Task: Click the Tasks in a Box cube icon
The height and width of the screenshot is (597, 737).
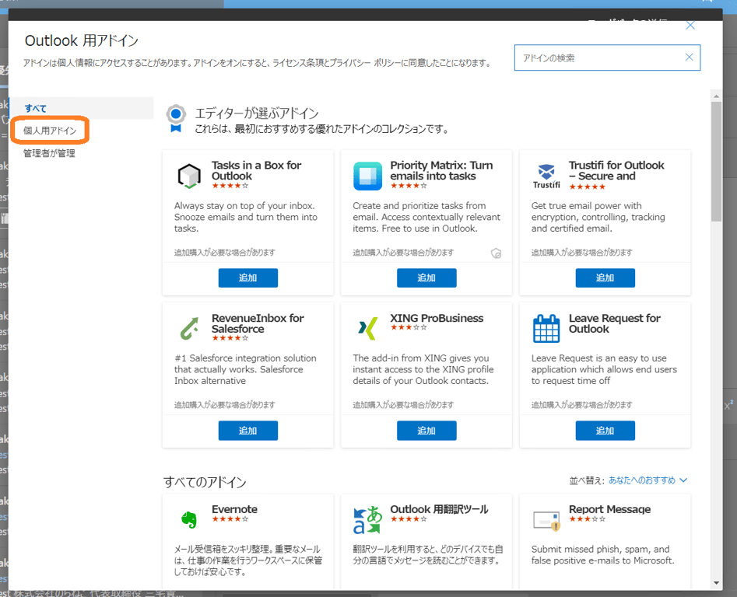Action: (x=189, y=176)
